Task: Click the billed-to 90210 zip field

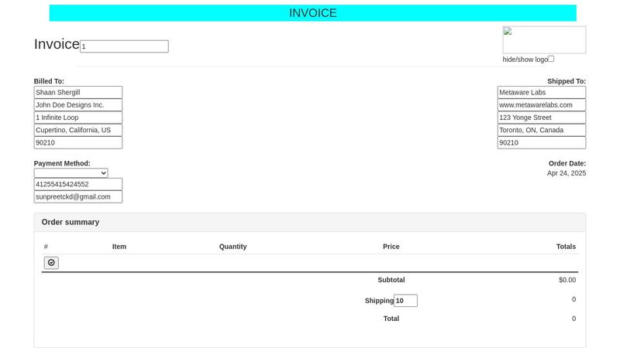Action: (x=78, y=143)
